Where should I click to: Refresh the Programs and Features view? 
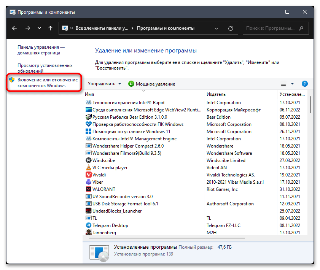click(231, 29)
